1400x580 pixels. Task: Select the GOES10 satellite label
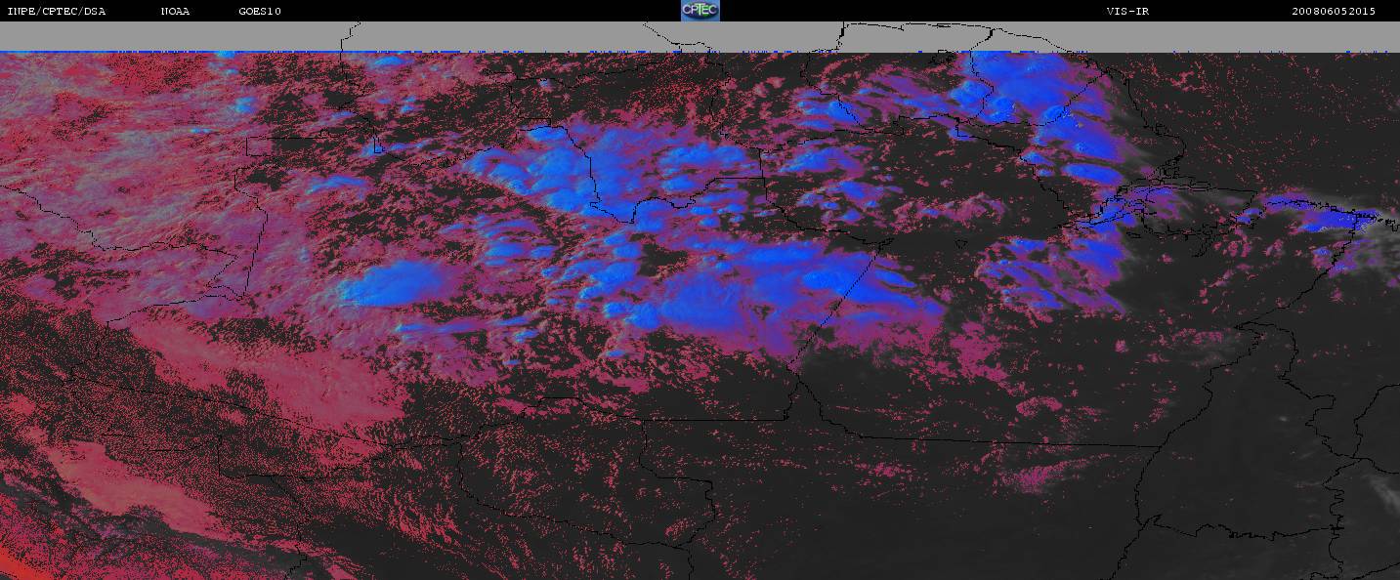pos(260,11)
